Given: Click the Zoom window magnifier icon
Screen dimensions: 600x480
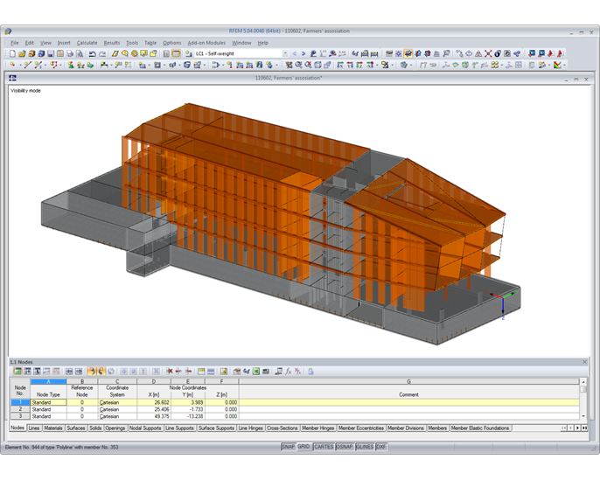Looking at the screenshot, I should [x=298, y=65].
